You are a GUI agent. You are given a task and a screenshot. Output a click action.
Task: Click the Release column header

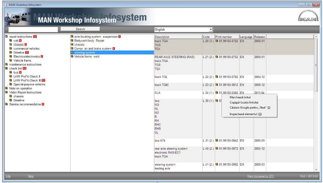260,37
